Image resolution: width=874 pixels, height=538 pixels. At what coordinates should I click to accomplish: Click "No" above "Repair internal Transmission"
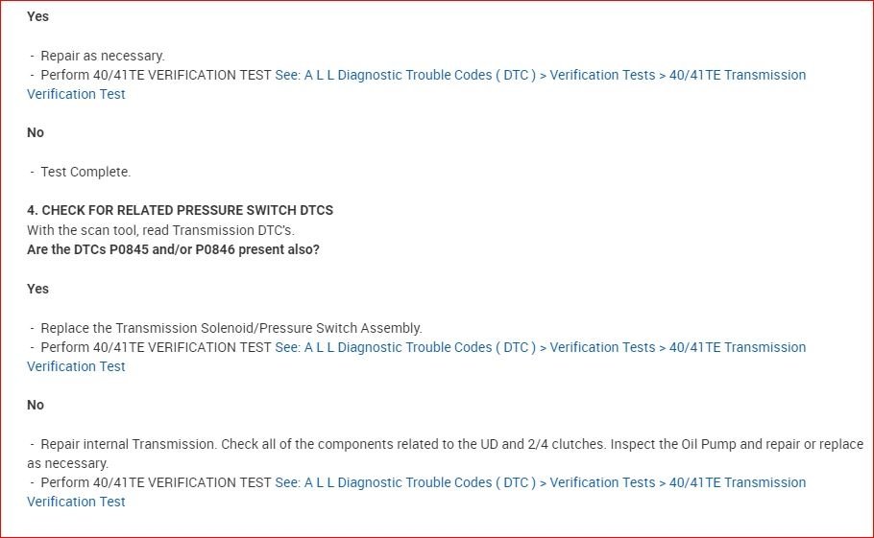point(36,405)
